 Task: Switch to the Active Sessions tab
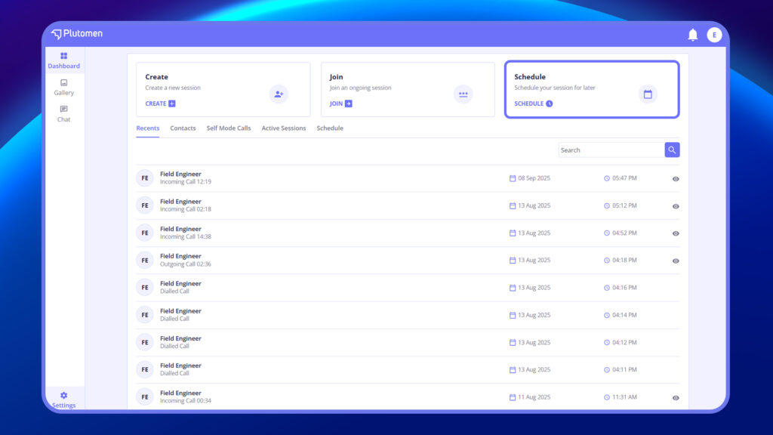[284, 128]
